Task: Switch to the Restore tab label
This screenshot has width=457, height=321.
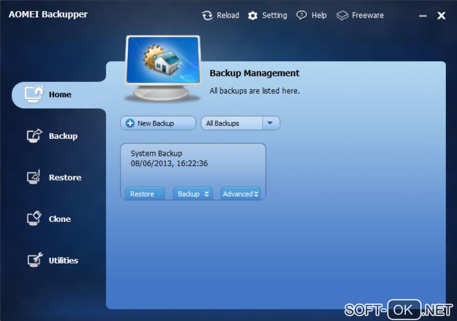Action: pos(65,178)
